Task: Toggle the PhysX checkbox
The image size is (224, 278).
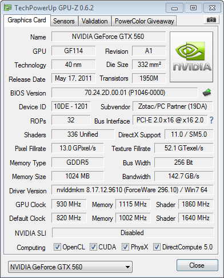Action: [x=125, y=247]
